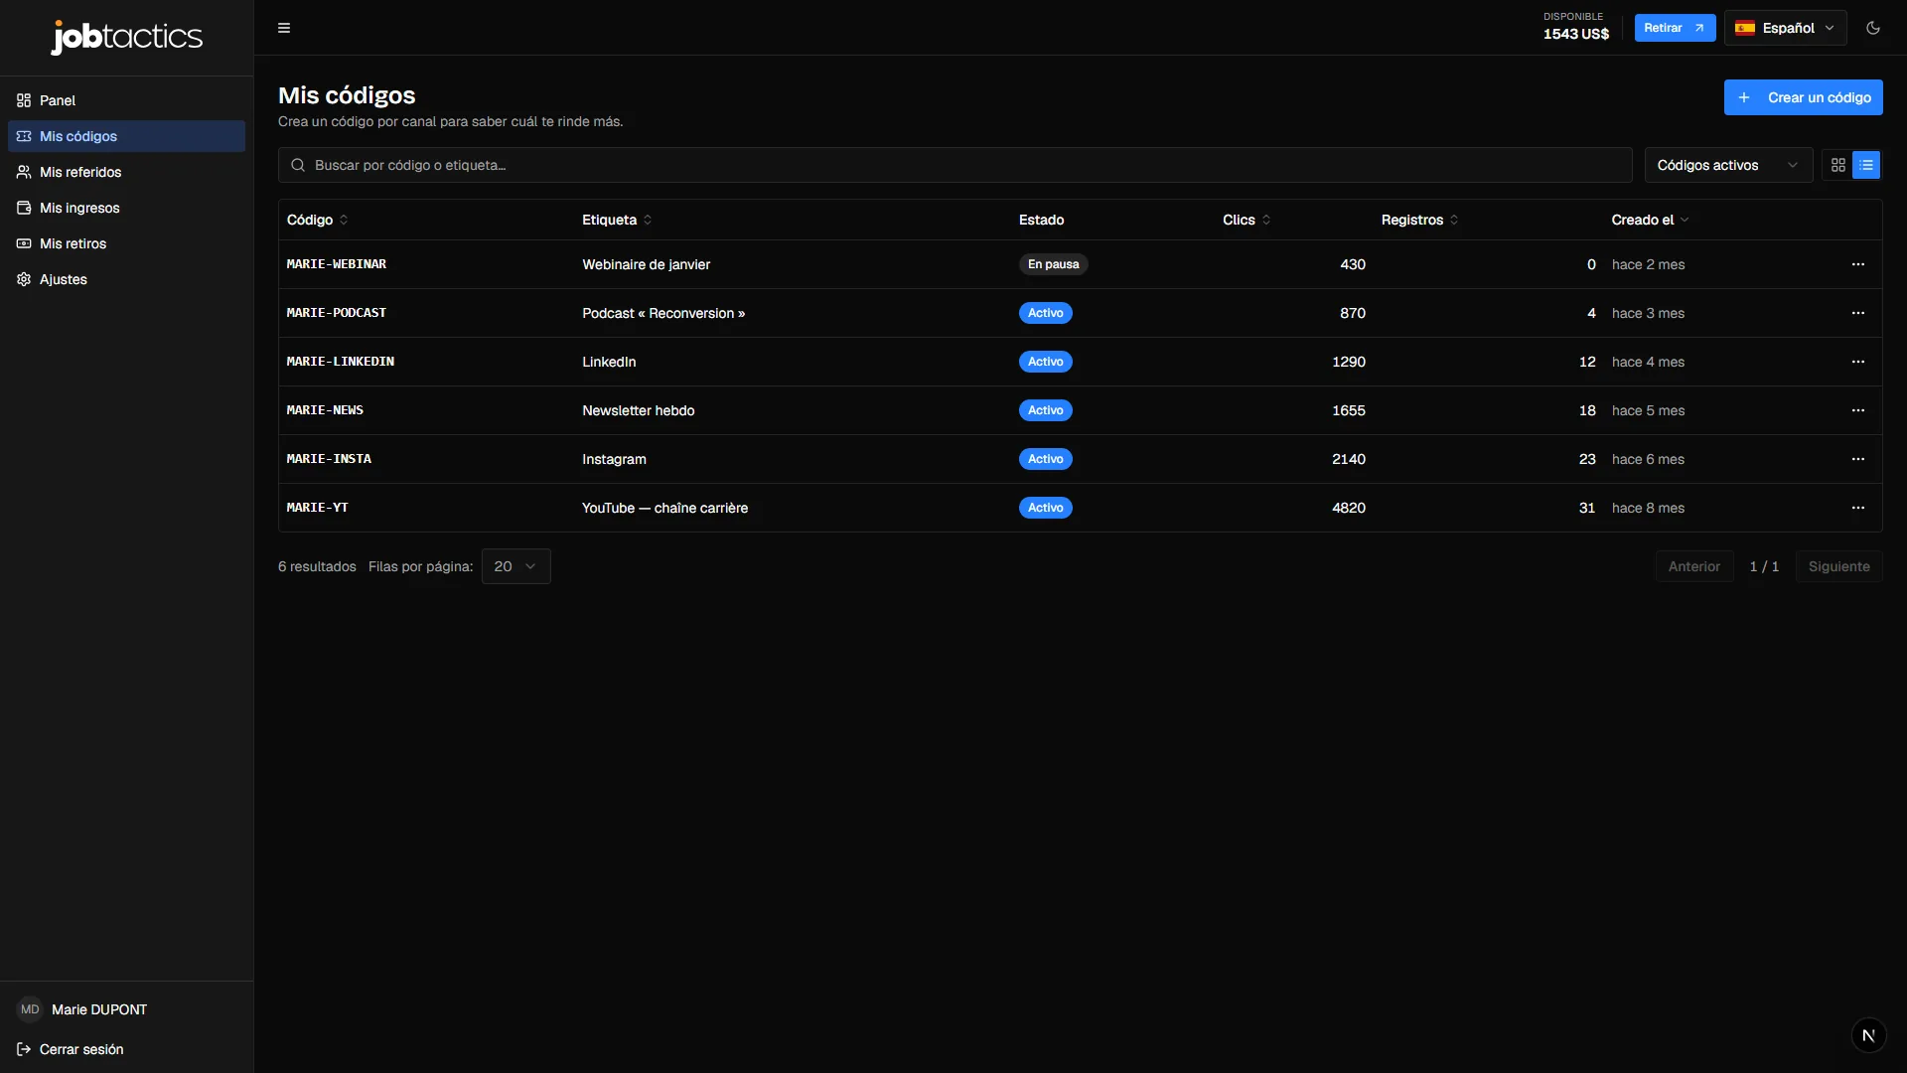Go to Mis referidos
Image resolution: width=1907 pixels, height=1073 pixels.
coord(126,172)
